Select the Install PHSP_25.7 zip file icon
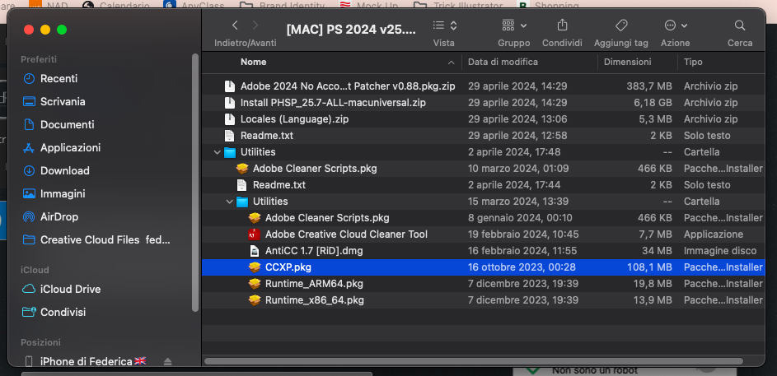777x376 pixels. tap(229, 103)
